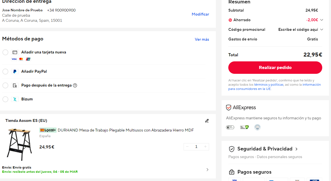331x181 pixels.
Task: Open Seguridad & Privacidad chevron arrow
Action: pyautogui.click(x=296, y=149)
